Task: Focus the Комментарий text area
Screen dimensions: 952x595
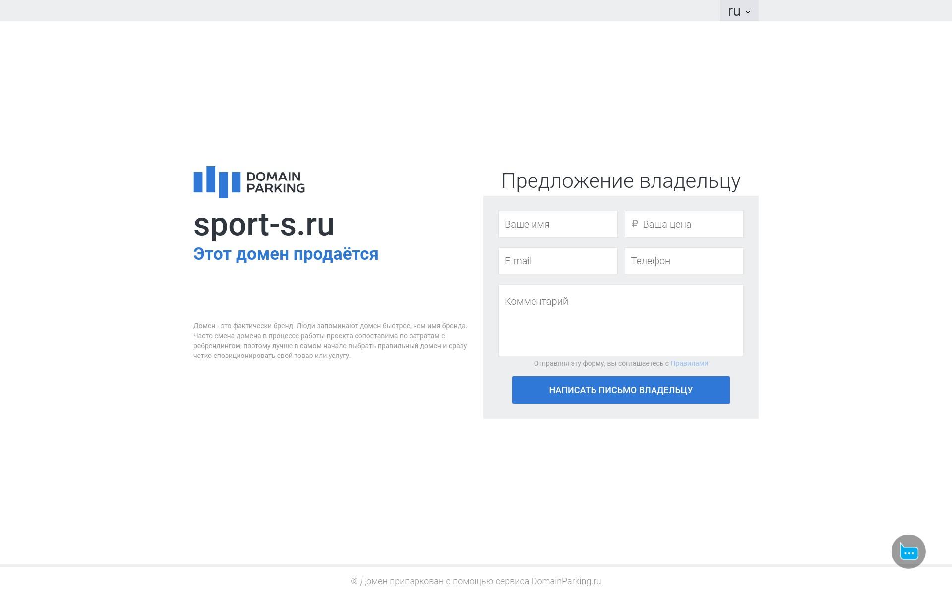Action: [x=621, y=320]
